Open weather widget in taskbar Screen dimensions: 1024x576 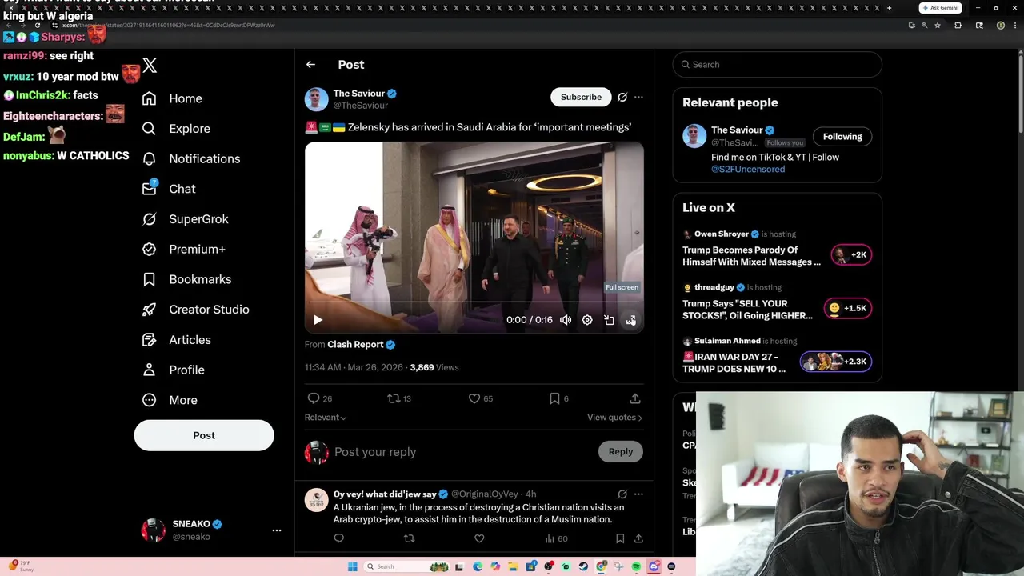[x=19, y=566]
